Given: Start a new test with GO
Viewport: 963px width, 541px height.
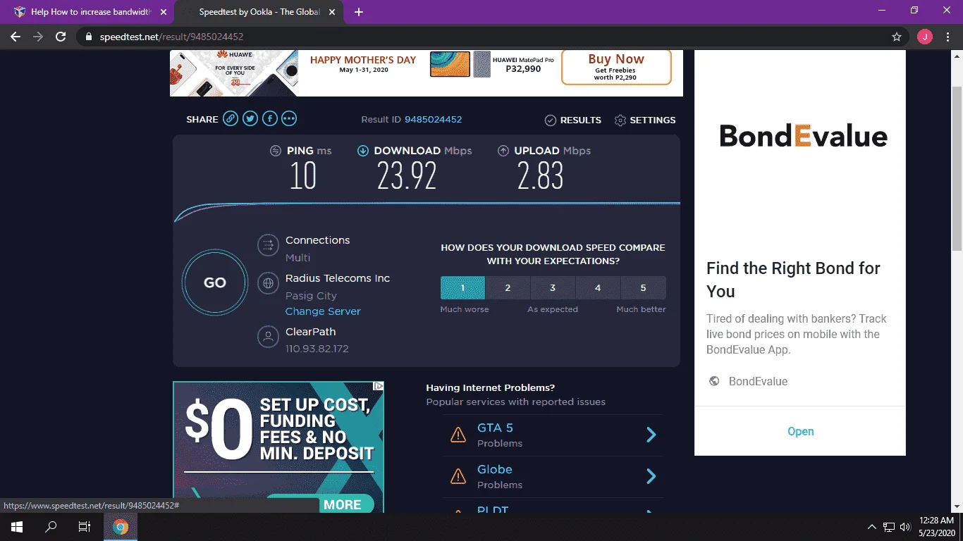Looking at the screenshot, I should (x=215, y=282).
